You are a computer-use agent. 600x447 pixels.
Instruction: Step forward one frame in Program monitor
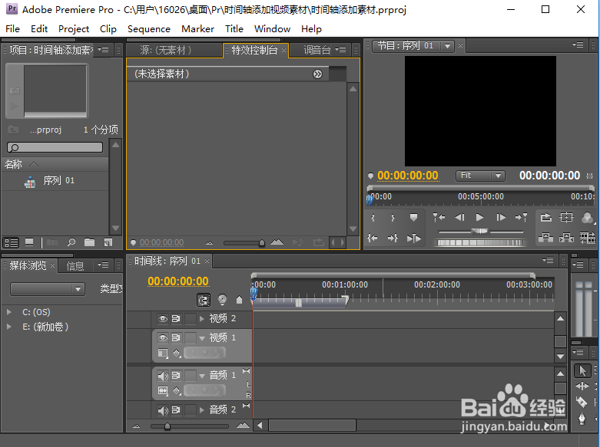pyautogui.click(x=500, y=218)
